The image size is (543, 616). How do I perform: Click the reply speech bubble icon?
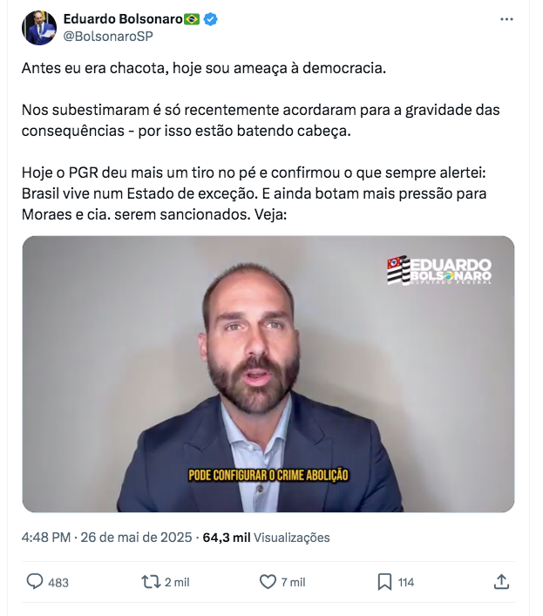(35, 582)
